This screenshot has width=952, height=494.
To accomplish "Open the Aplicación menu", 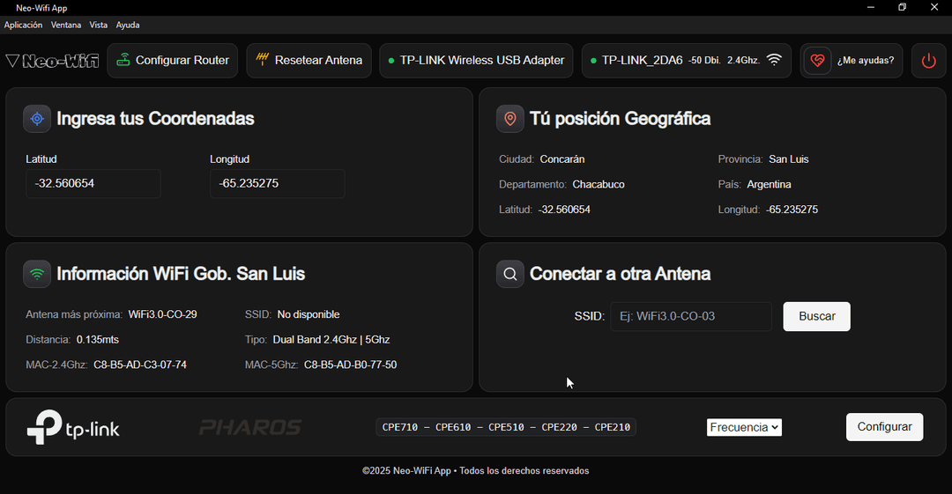I will (x=23, y=25).
